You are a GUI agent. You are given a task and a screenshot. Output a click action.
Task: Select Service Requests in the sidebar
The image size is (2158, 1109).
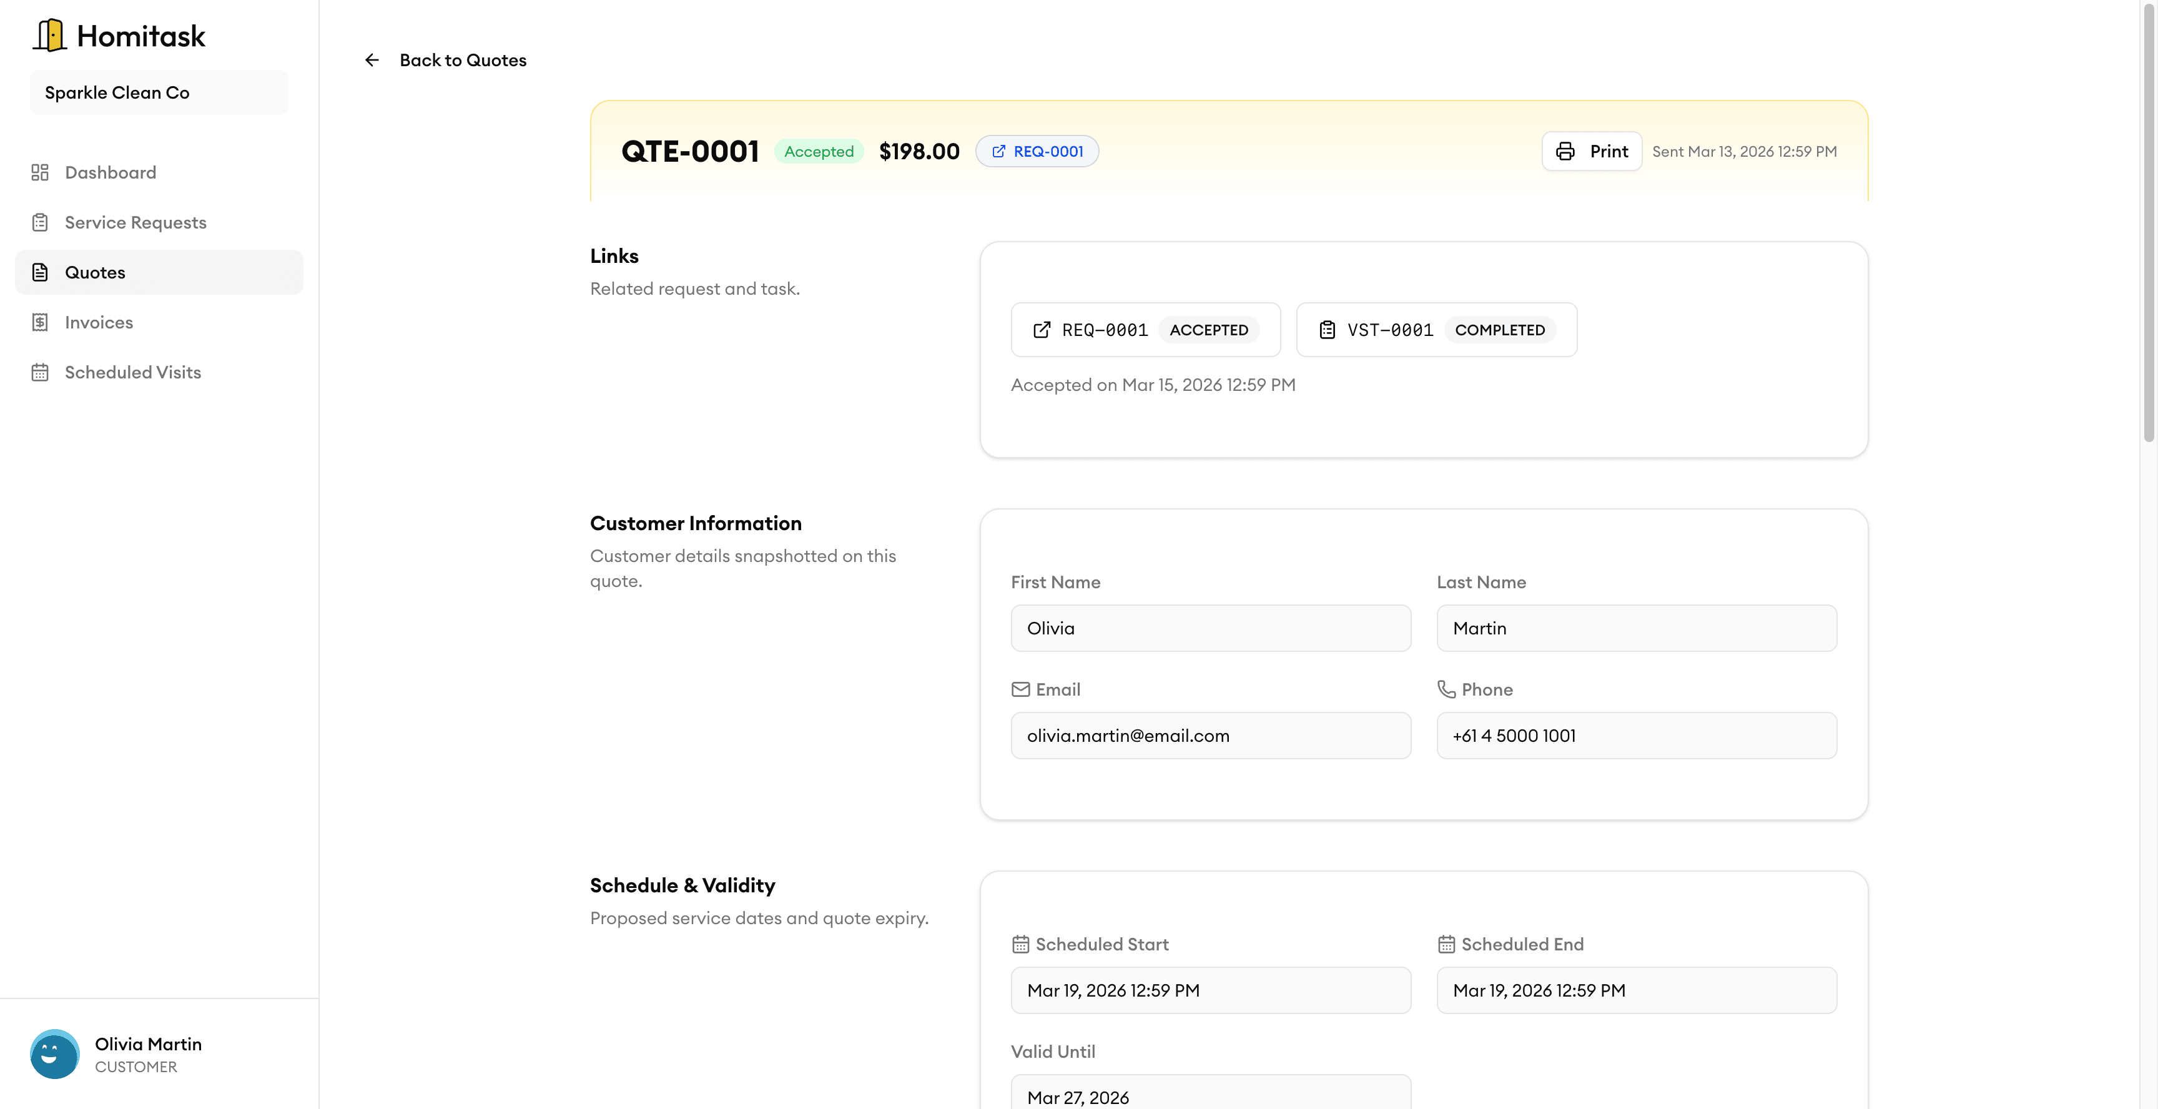click(x=135, y=222)
